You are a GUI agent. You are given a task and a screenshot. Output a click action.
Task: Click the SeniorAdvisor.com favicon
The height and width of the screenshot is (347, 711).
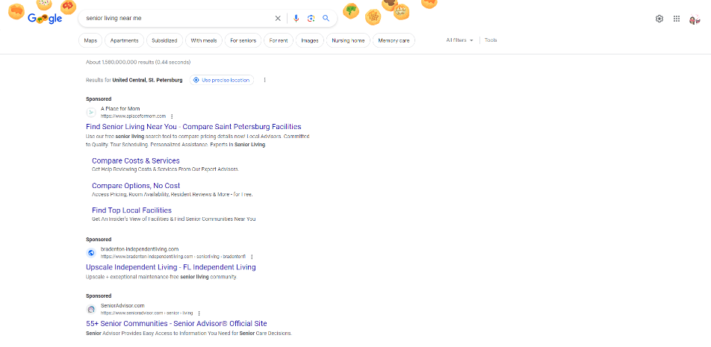90,309
